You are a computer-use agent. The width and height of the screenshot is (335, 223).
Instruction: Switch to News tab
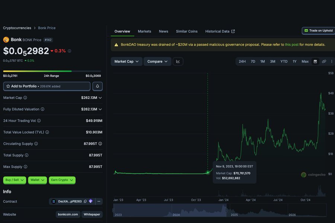tap(163, 31)
